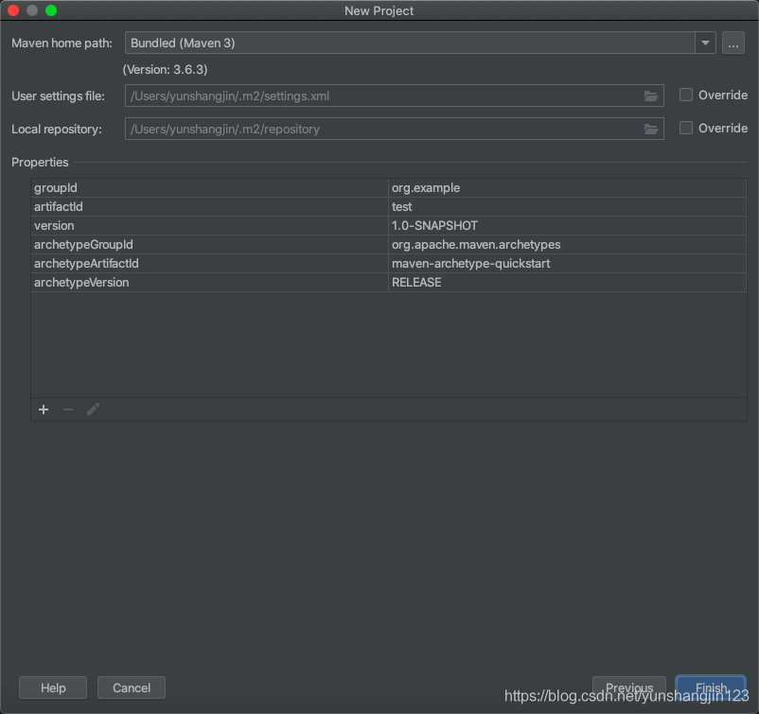Close the New Project window with red button
The height and width of the screenshot is (714, 759).
coord(13,10)
